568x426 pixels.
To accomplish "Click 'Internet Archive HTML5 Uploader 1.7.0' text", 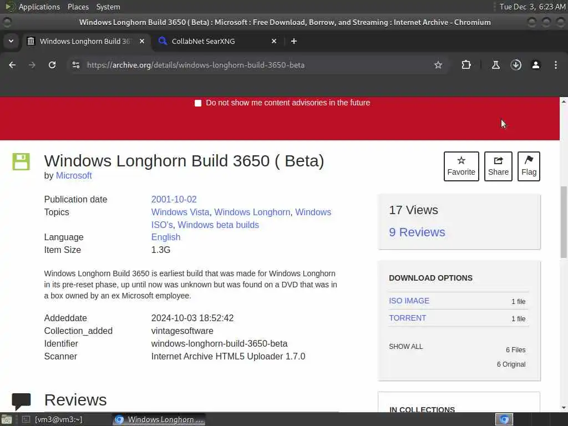I will pos(228,357).
